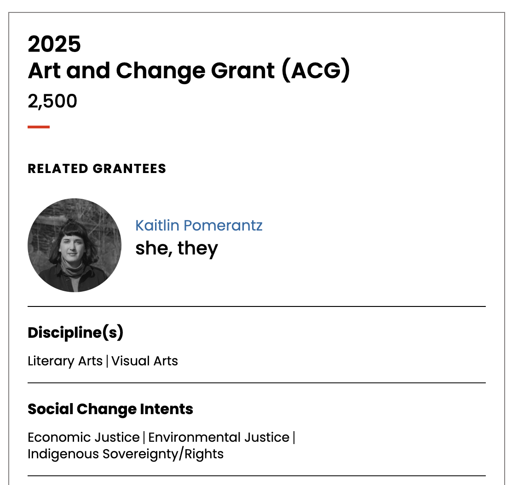
Task: Click the Art and Change Grant (ACG) title
Action: [x=189, y=70]
